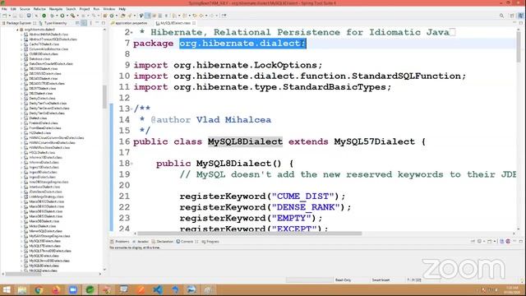Viewport: 526px width, 296px height.
Task: Open the Navigate menu
Action: 56,9
